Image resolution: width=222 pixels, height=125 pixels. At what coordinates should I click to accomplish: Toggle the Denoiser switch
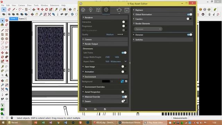[x=190, y=35]
